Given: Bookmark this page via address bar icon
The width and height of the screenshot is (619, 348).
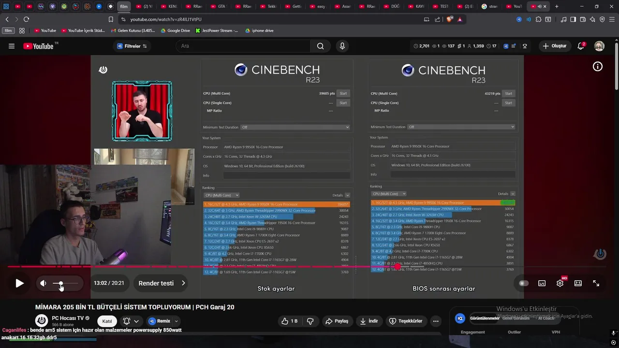Looking at the screenshot, I should (x=111, y=19).
